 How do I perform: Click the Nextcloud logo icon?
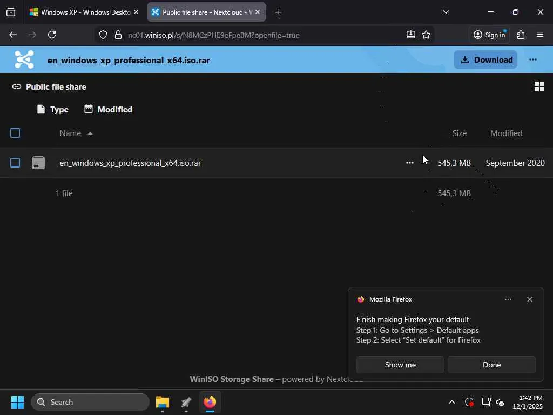24,59
